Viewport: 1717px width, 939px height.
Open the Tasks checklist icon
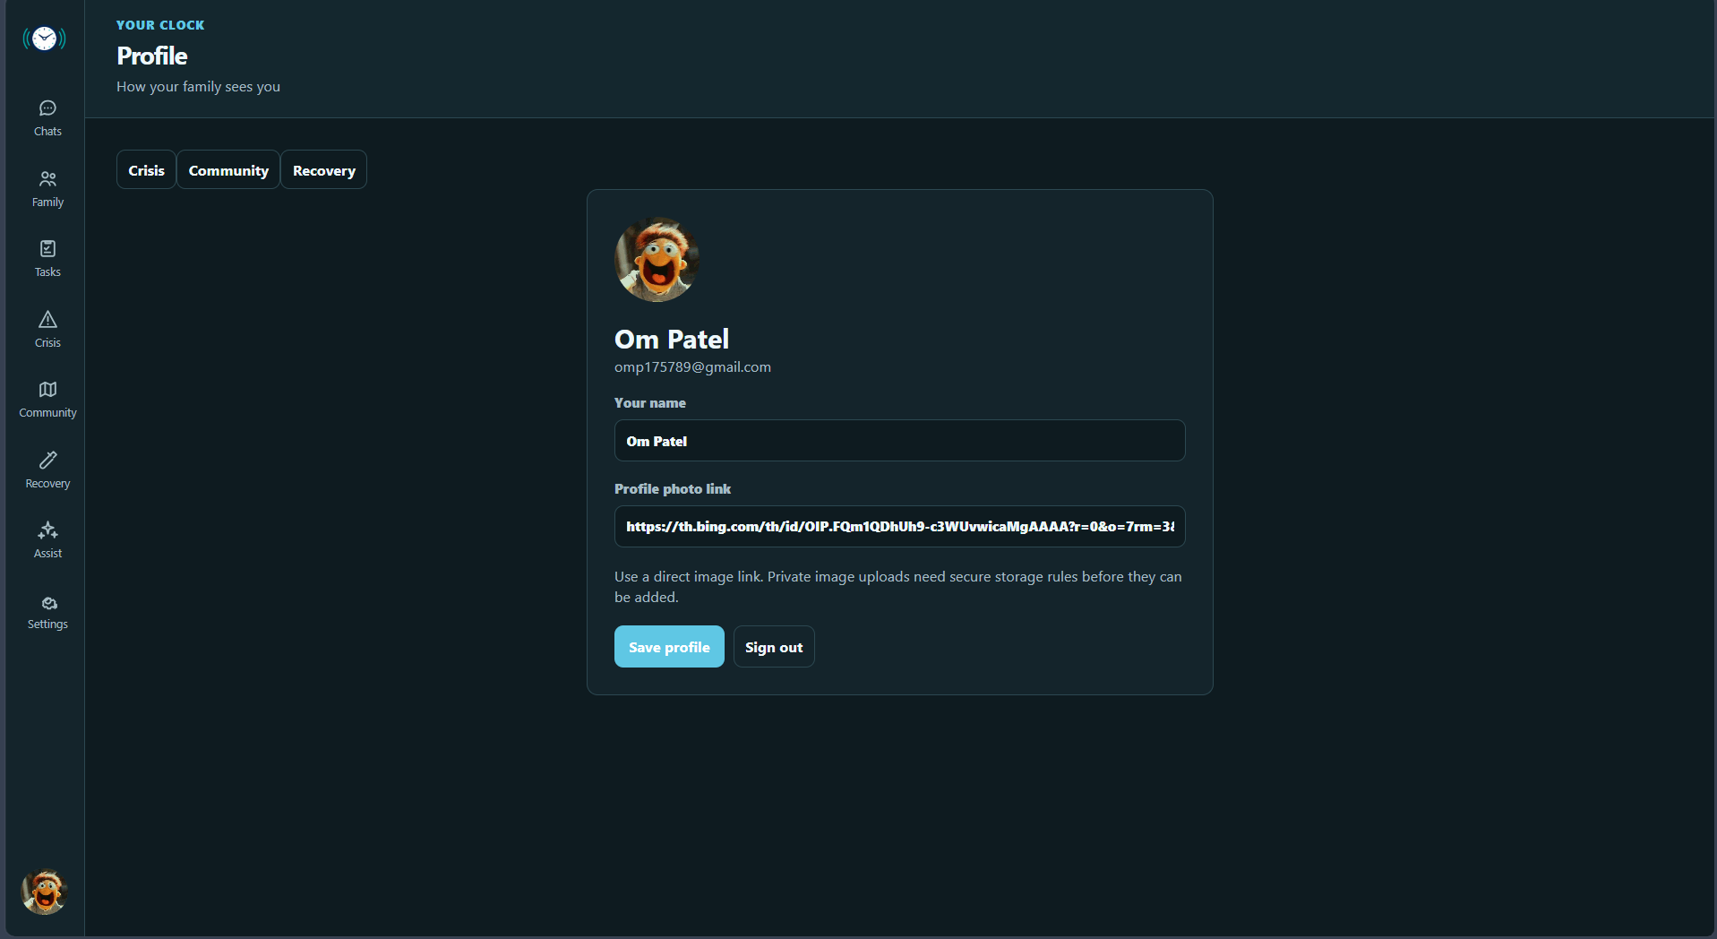(x=47, y=248)
